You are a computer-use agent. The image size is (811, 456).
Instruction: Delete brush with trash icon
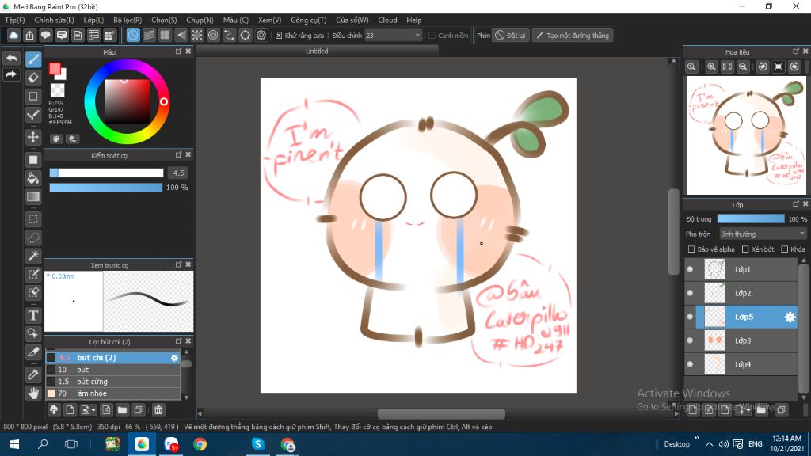(158, 410)
